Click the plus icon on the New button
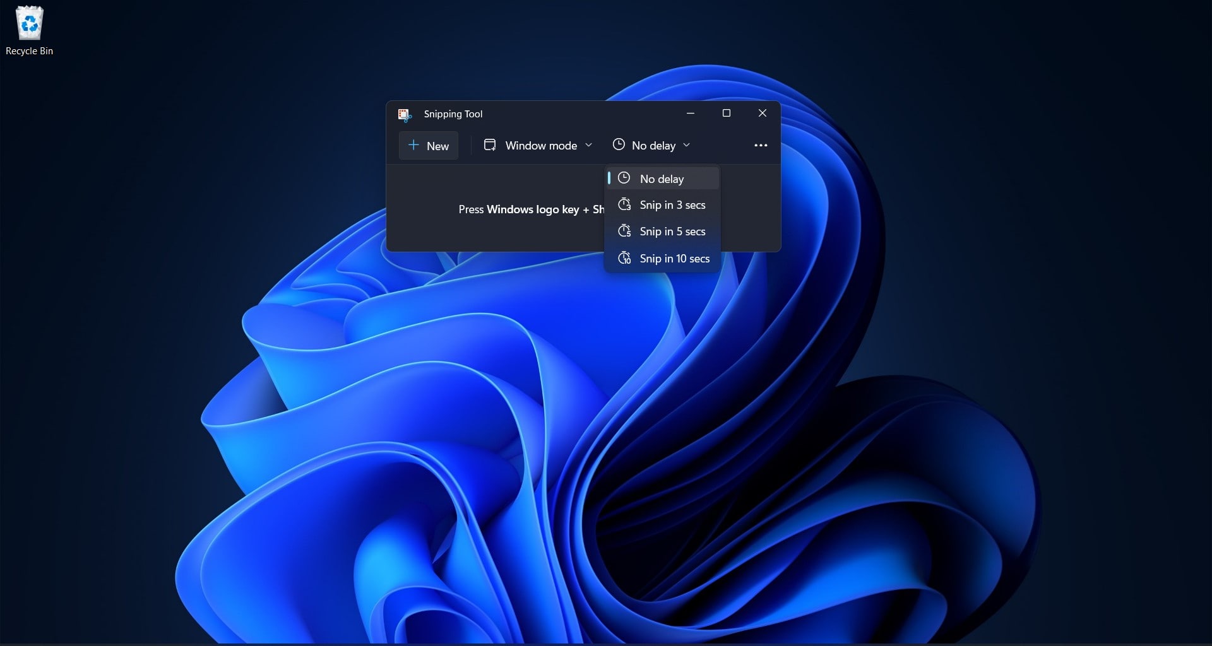 coord(413,145)
